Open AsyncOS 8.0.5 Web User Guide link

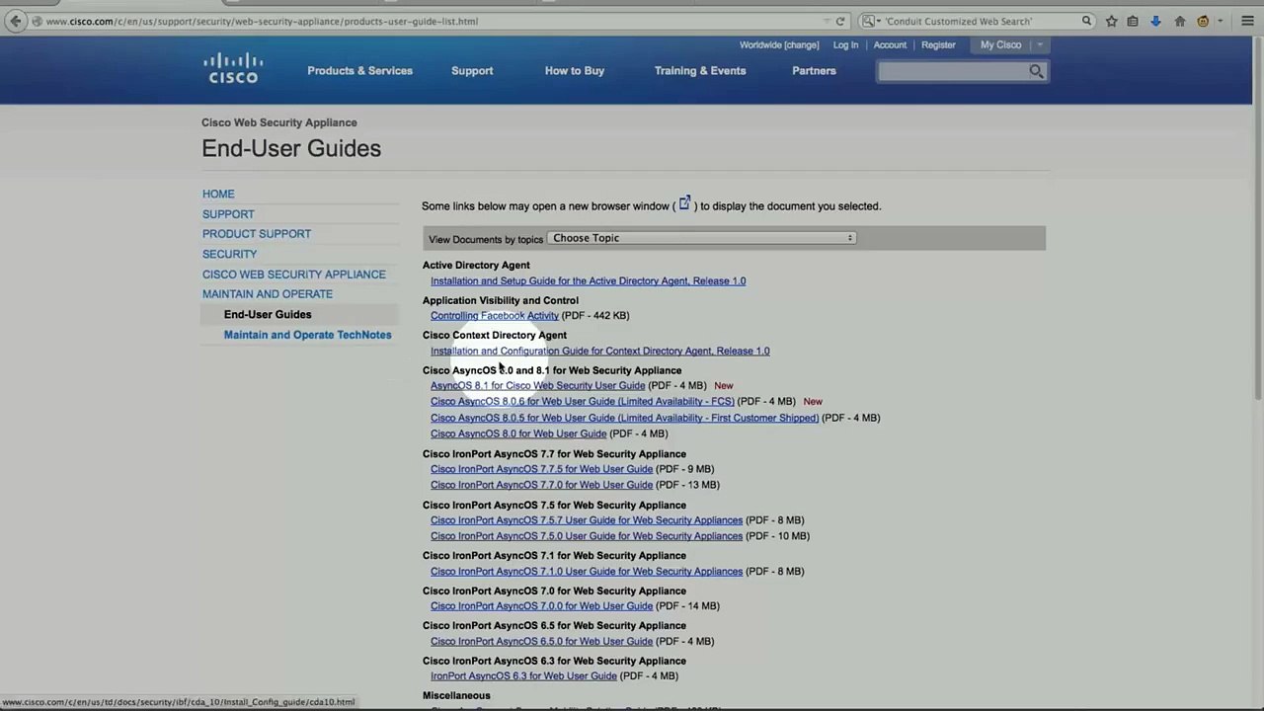pyautogui.click(x=624, y=419)
